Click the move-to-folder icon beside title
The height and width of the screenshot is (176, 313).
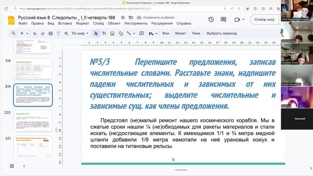coord(131,18)
